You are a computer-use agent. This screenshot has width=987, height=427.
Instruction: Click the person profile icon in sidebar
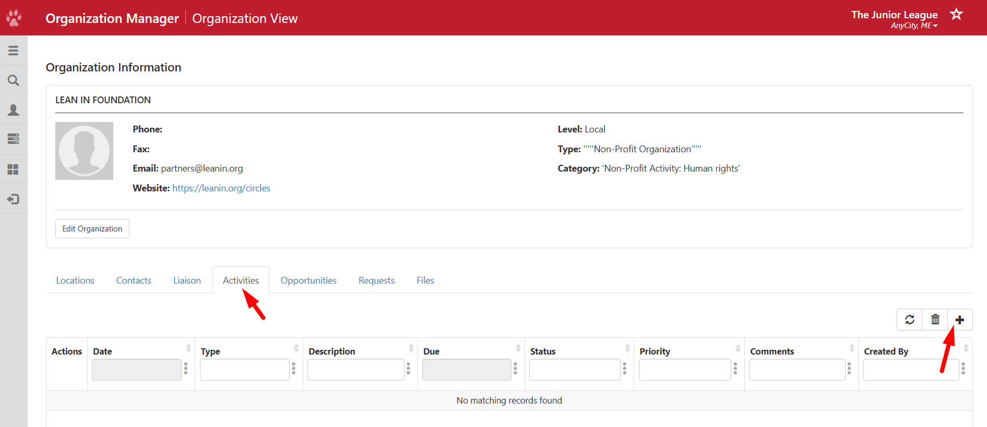tap(14, 110)
